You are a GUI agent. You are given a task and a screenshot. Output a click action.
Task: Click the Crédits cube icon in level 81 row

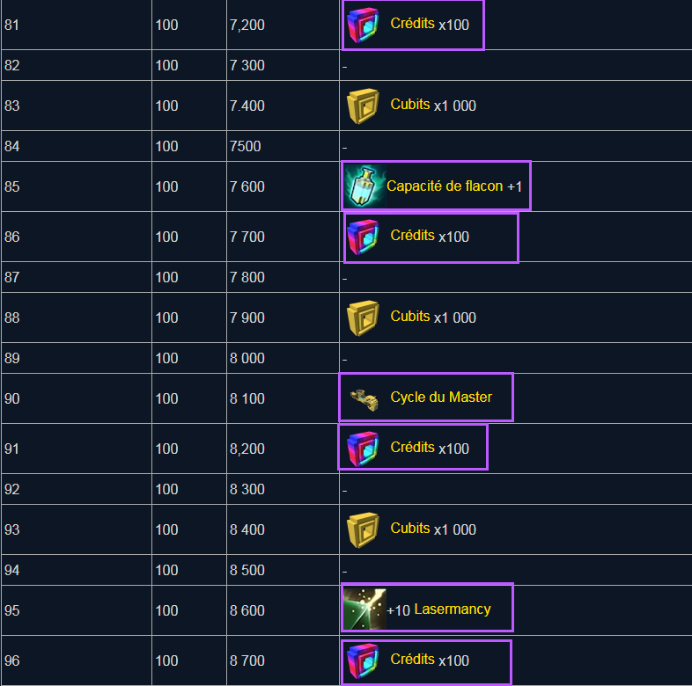coord(362,25)
